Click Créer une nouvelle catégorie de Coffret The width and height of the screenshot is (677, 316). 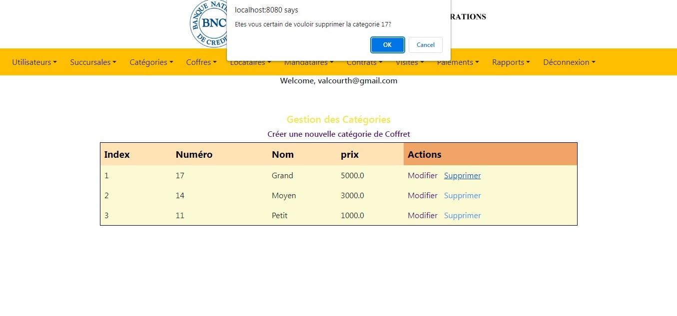point(338,134)
